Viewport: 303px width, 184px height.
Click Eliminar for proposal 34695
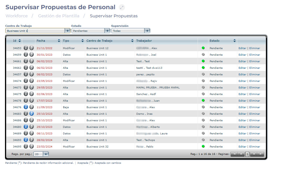click(x=255, y=146)
